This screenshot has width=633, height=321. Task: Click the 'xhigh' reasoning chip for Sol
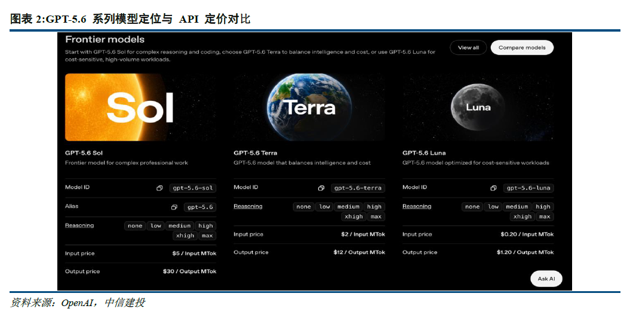185,236
